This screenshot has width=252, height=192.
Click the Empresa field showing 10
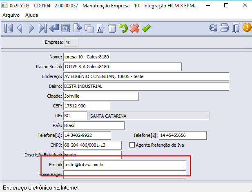(x=71, y=42)
